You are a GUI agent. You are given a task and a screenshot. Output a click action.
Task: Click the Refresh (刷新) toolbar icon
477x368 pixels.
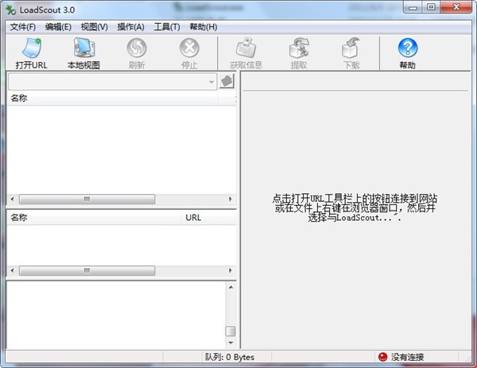(x=137, y=48)
